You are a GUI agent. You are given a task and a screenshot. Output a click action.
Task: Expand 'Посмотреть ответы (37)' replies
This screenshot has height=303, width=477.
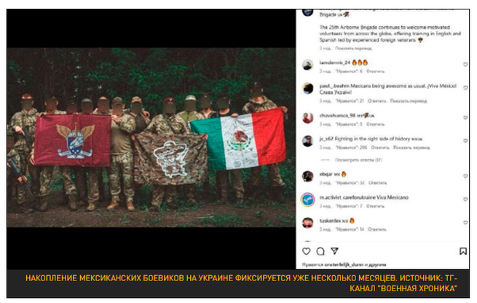(x=359, y=160)
